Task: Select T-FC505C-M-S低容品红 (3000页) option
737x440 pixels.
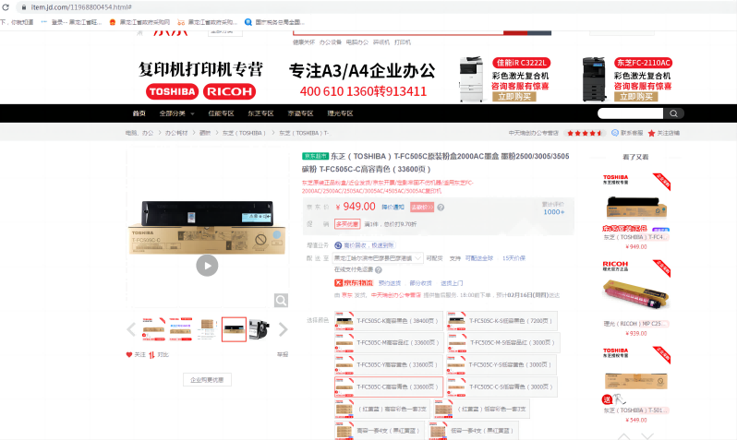Action: [503, 343]
